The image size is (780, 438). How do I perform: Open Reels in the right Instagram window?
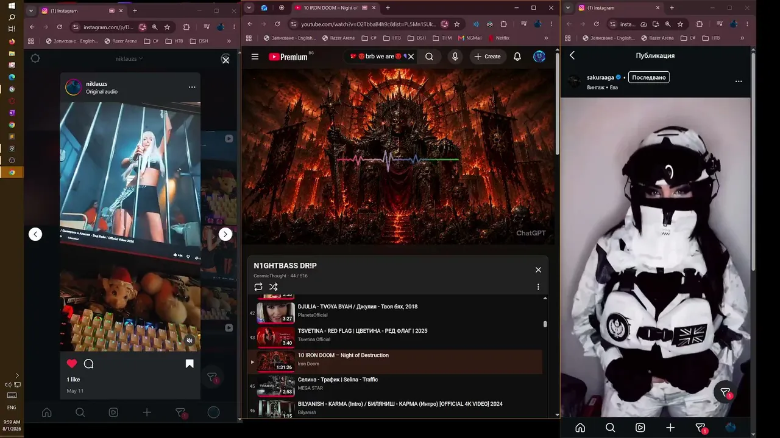(x=640, y=428)
